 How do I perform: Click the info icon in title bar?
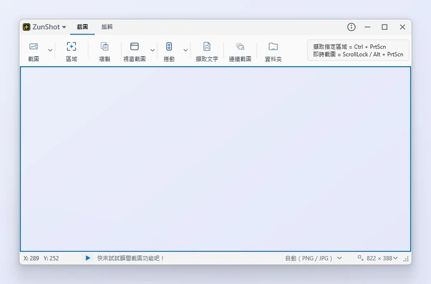pyautogui.click(x=351, y=27)
